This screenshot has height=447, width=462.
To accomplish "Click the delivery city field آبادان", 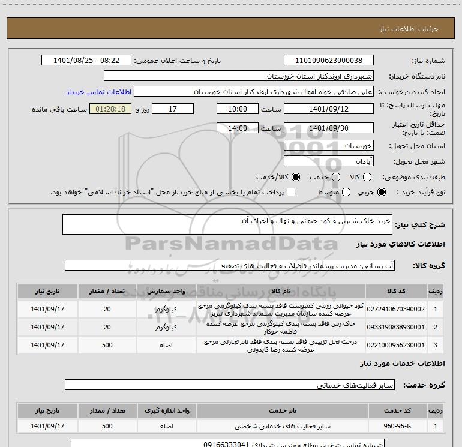I will (x=329, y=161).
